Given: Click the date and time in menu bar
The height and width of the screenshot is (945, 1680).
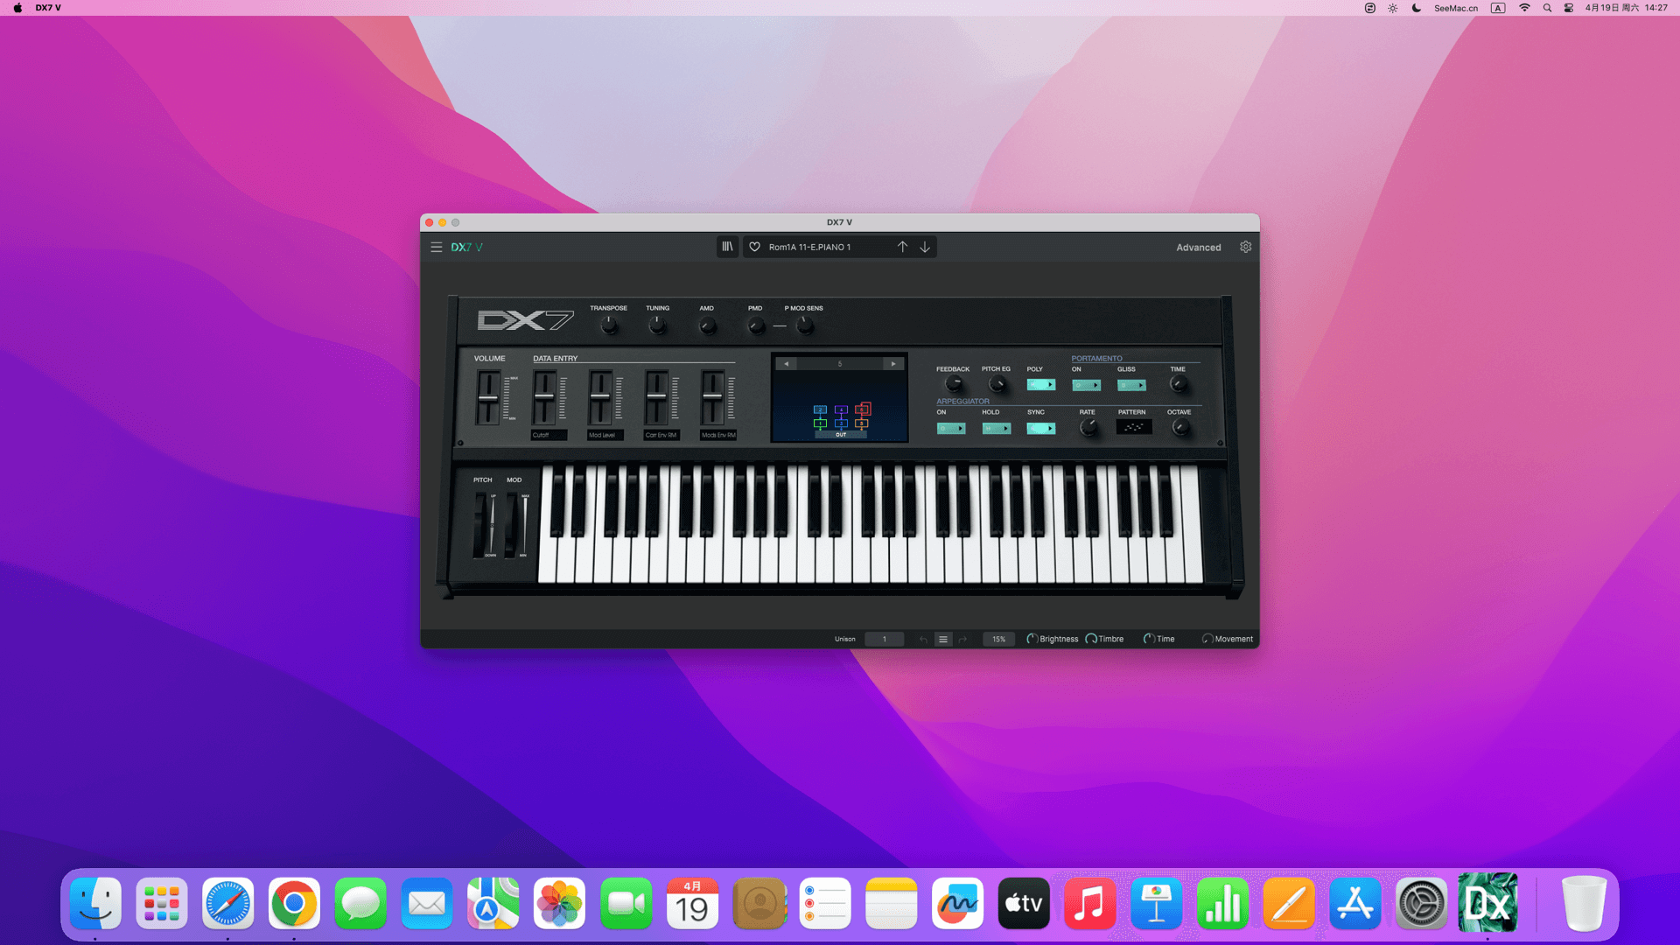Looking at the screenshot, I should [1626, 8].
